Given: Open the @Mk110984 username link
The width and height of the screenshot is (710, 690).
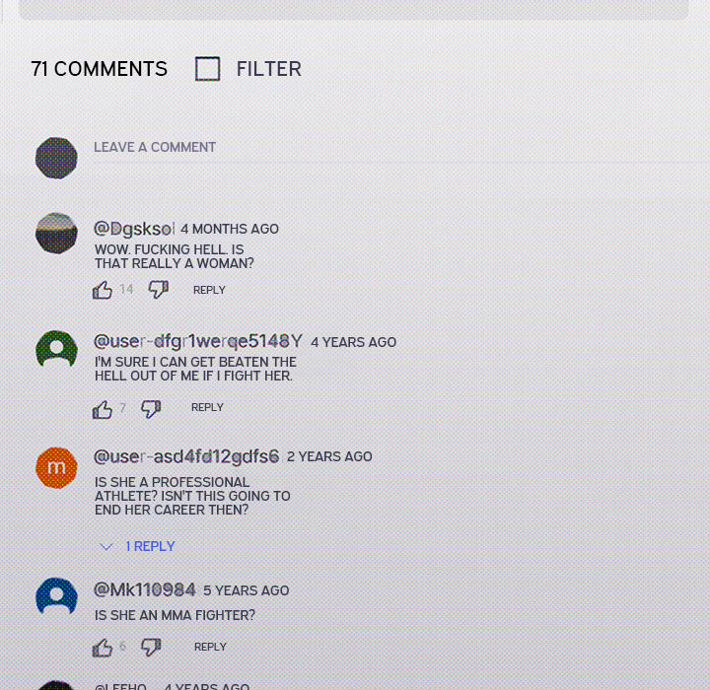Looking at the screenshot, I should [144, 589].
